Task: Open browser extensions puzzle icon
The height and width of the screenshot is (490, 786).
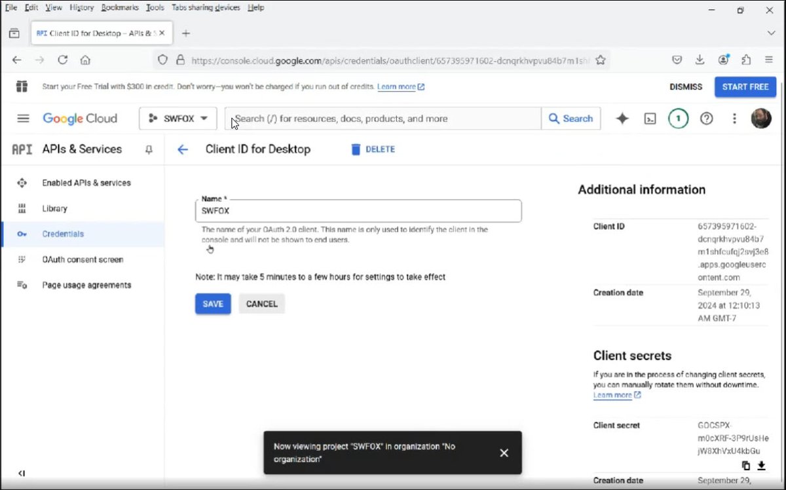Action: pyautogui.click(x=746, y=60)
